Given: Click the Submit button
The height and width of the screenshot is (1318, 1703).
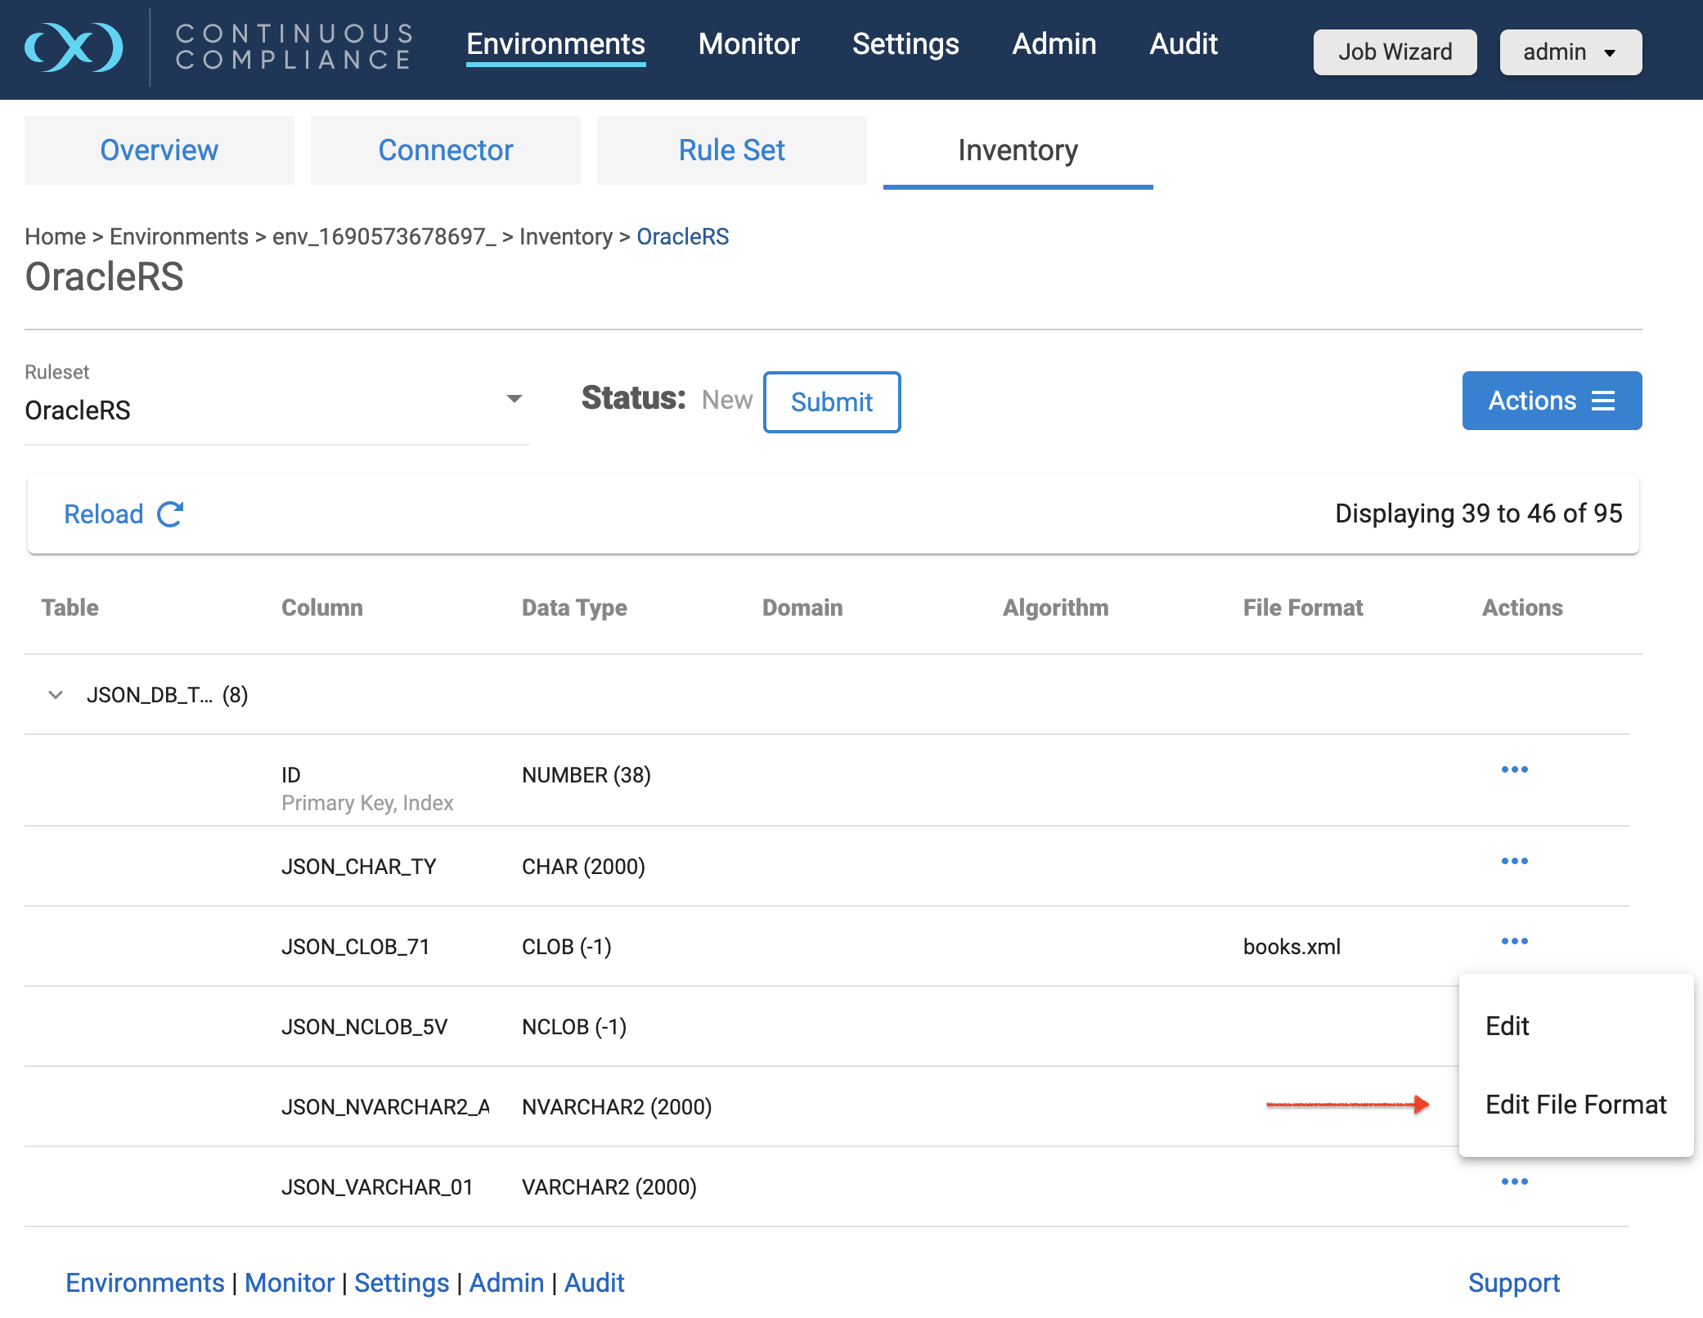Looking at the screenshot, I should tap(831, 402).
